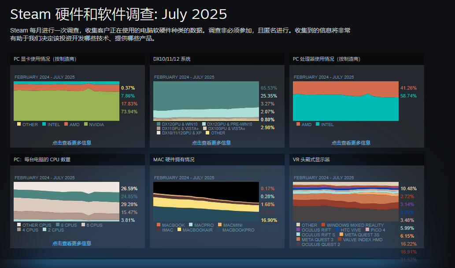Click the PC graphics card usage area chart
Screen dimensions: 455x268
click(x=66, y=101)
